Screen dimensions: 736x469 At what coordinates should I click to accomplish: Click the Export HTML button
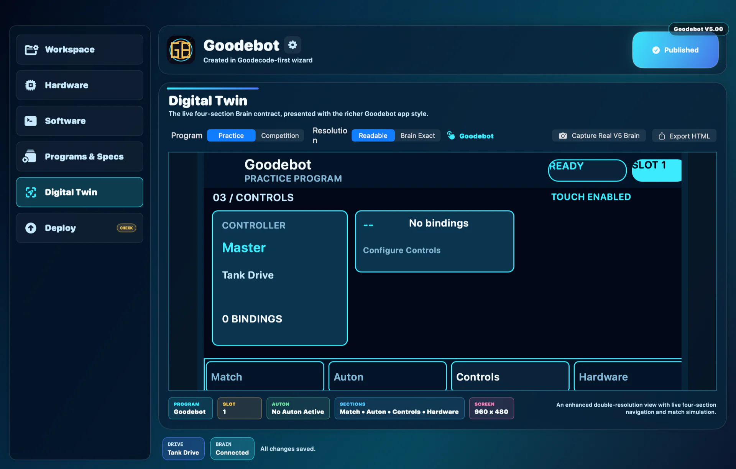point(684,136)
